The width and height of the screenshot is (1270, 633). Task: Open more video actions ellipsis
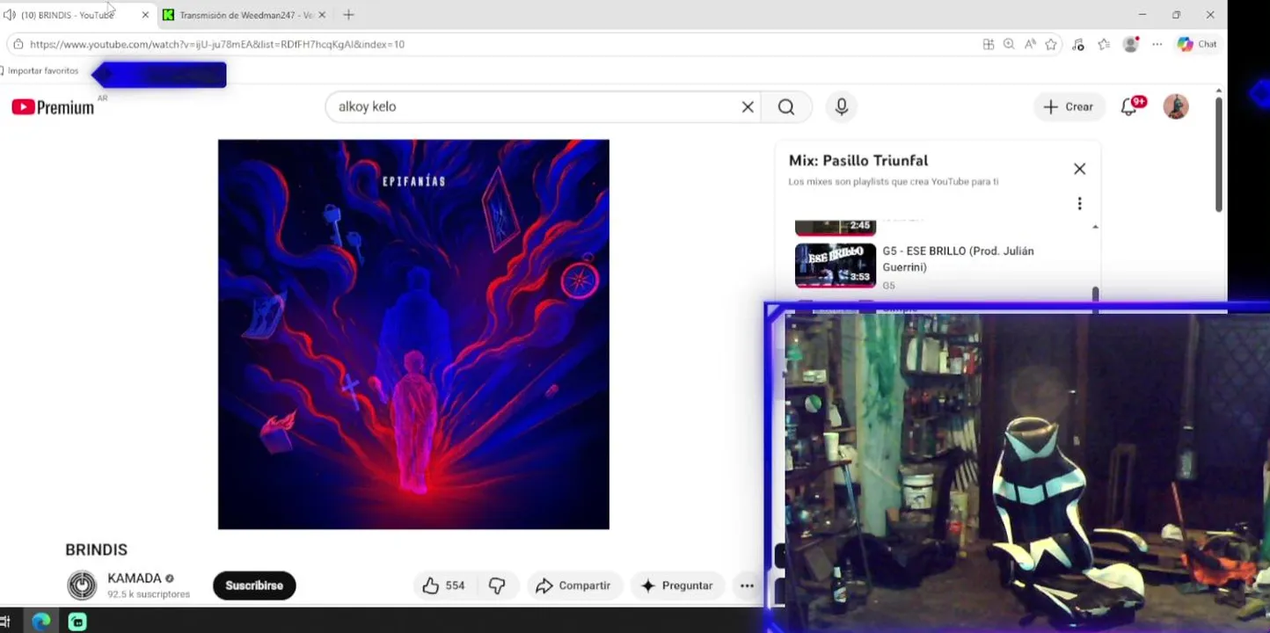pyautogui.click(x=747, y=586)
